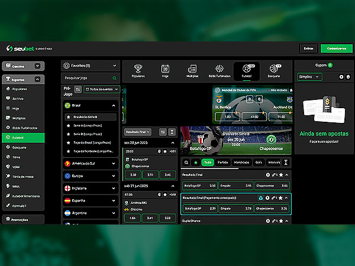The width and height of the screenshot is (355, 266).
Task: Click the cash-out icon in Resultado Final row
Action: (x=268, y=174)
